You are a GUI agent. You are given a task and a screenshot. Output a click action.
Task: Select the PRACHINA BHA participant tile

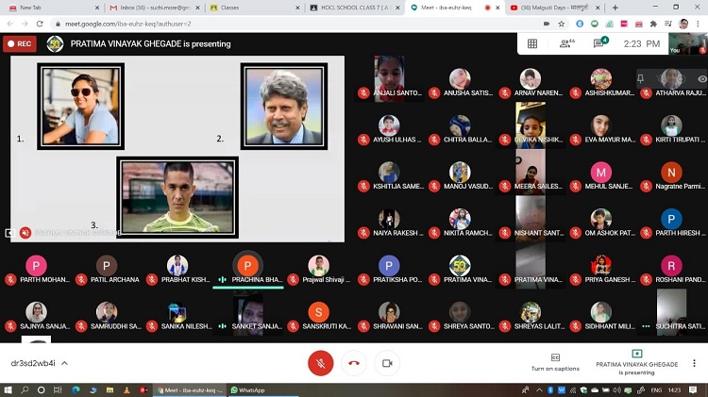click(x=247, y=270)
